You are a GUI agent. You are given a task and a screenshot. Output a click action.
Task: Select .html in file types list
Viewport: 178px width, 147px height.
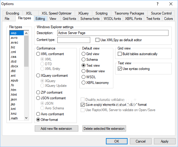(x=17, y=95)
